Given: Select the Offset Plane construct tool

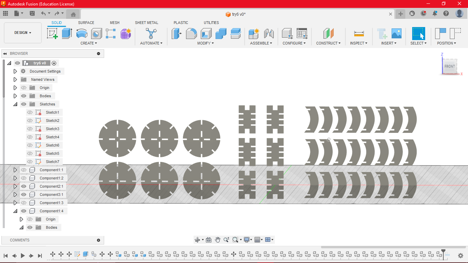Looking at the screenshot, I should (x=328, y=34).
